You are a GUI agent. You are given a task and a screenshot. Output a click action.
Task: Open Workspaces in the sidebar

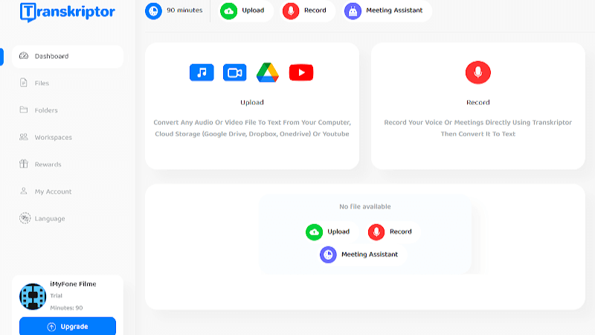(x=53, y=138)
